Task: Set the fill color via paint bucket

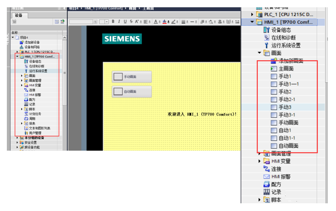Action: pos(164,22)
